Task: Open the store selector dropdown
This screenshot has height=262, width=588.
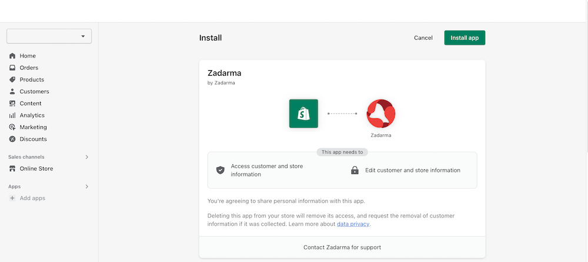Action: click(49, 36)
